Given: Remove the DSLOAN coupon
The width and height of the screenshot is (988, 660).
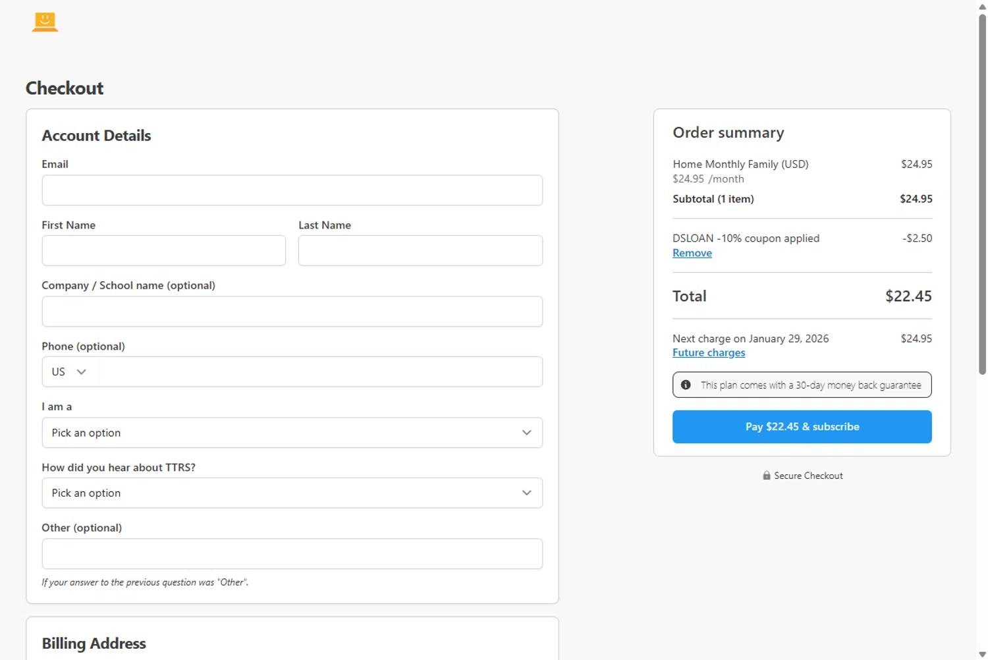Looking at the screenshot, I should click(x=692, y=253).
